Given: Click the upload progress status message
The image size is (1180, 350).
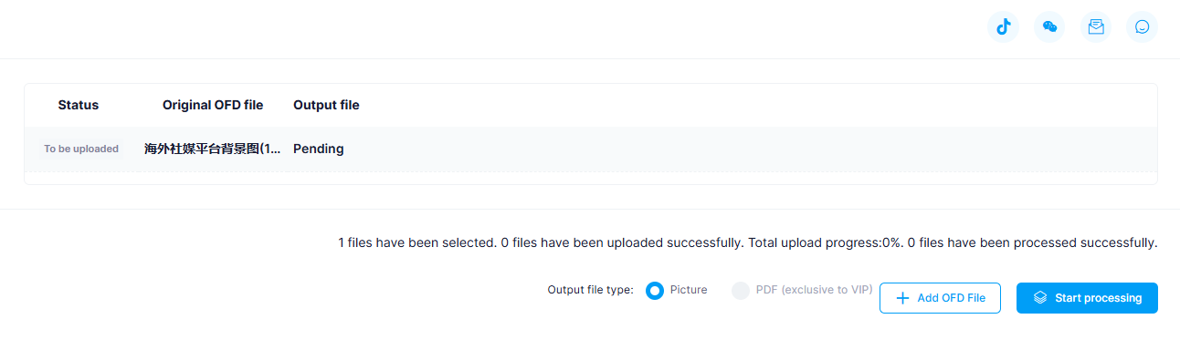Looking at the screenshot, I should point(748,243).
